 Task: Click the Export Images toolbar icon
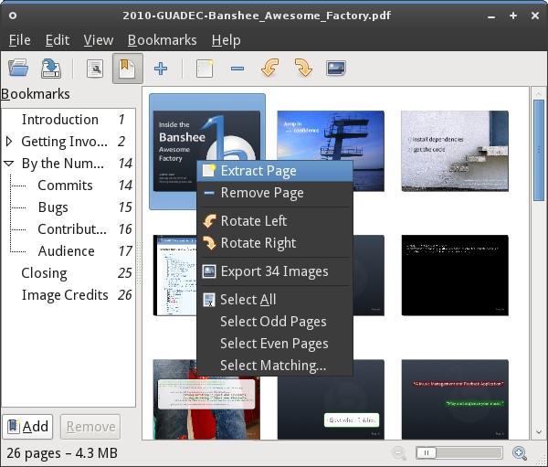click(336, 69)
